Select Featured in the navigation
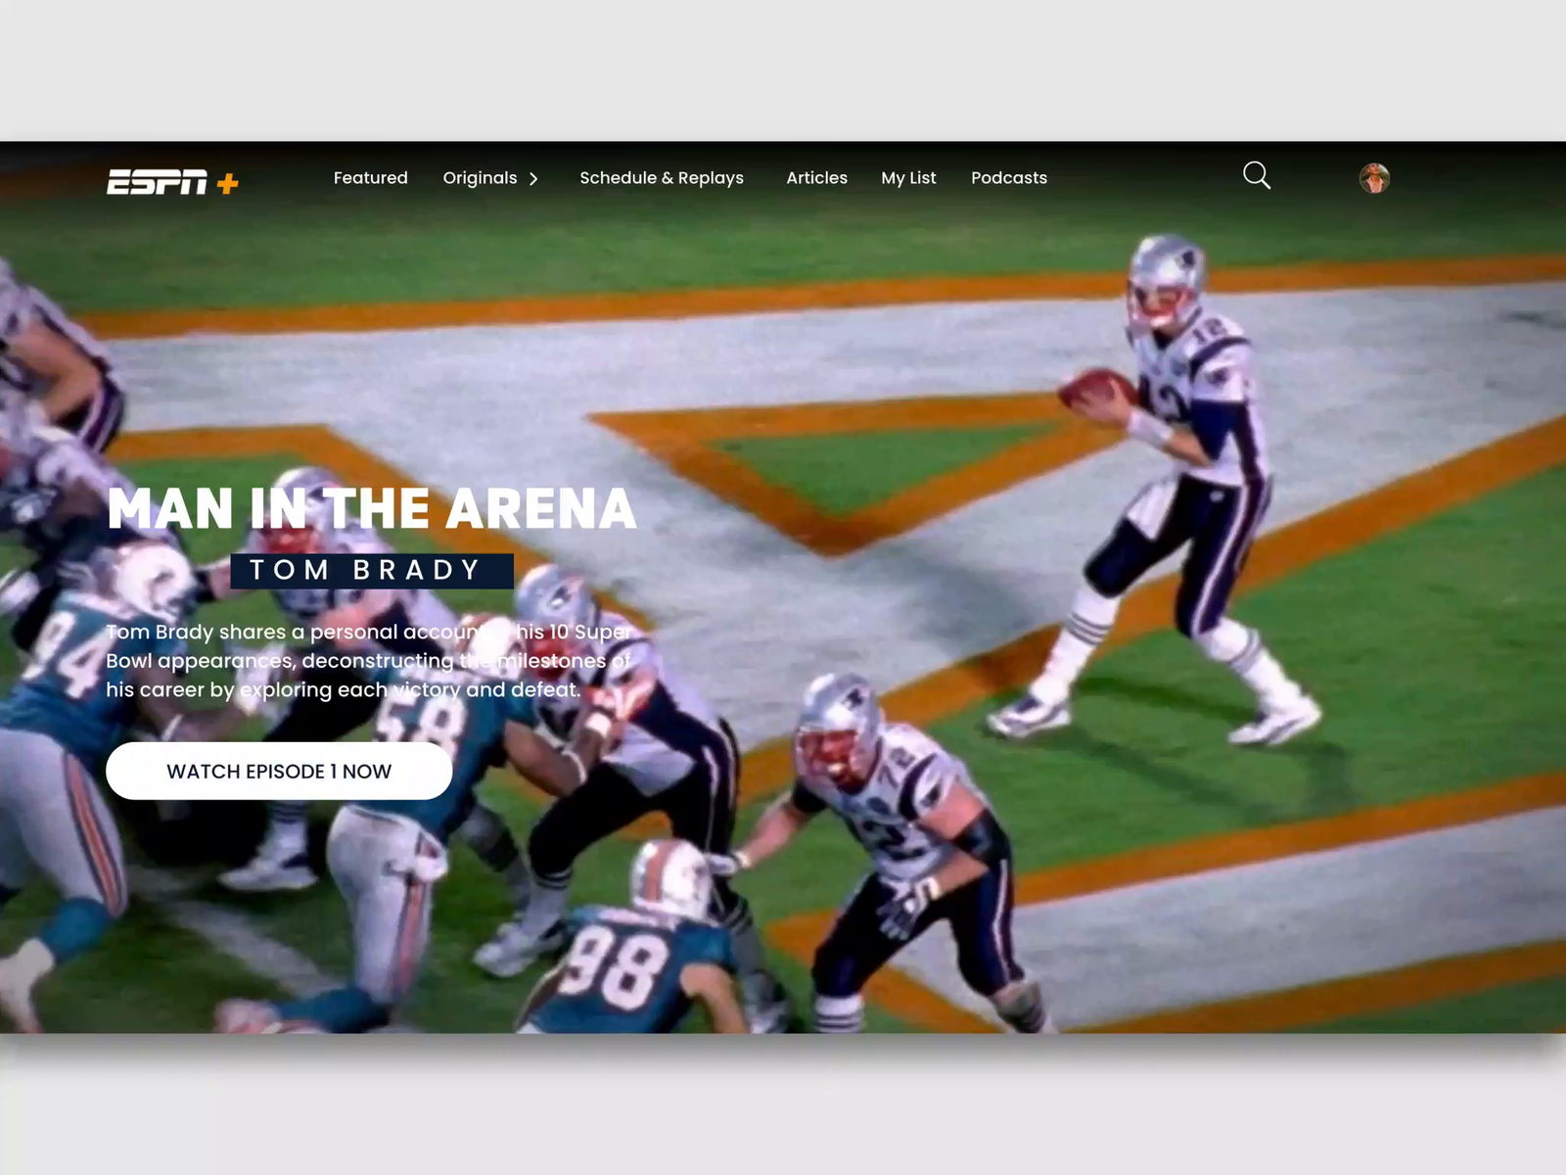This screenshot has width=1566, height=1175. pyautogui.click(x=370, y=178)
